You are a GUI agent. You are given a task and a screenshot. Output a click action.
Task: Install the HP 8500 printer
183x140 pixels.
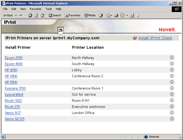[11, 82]
